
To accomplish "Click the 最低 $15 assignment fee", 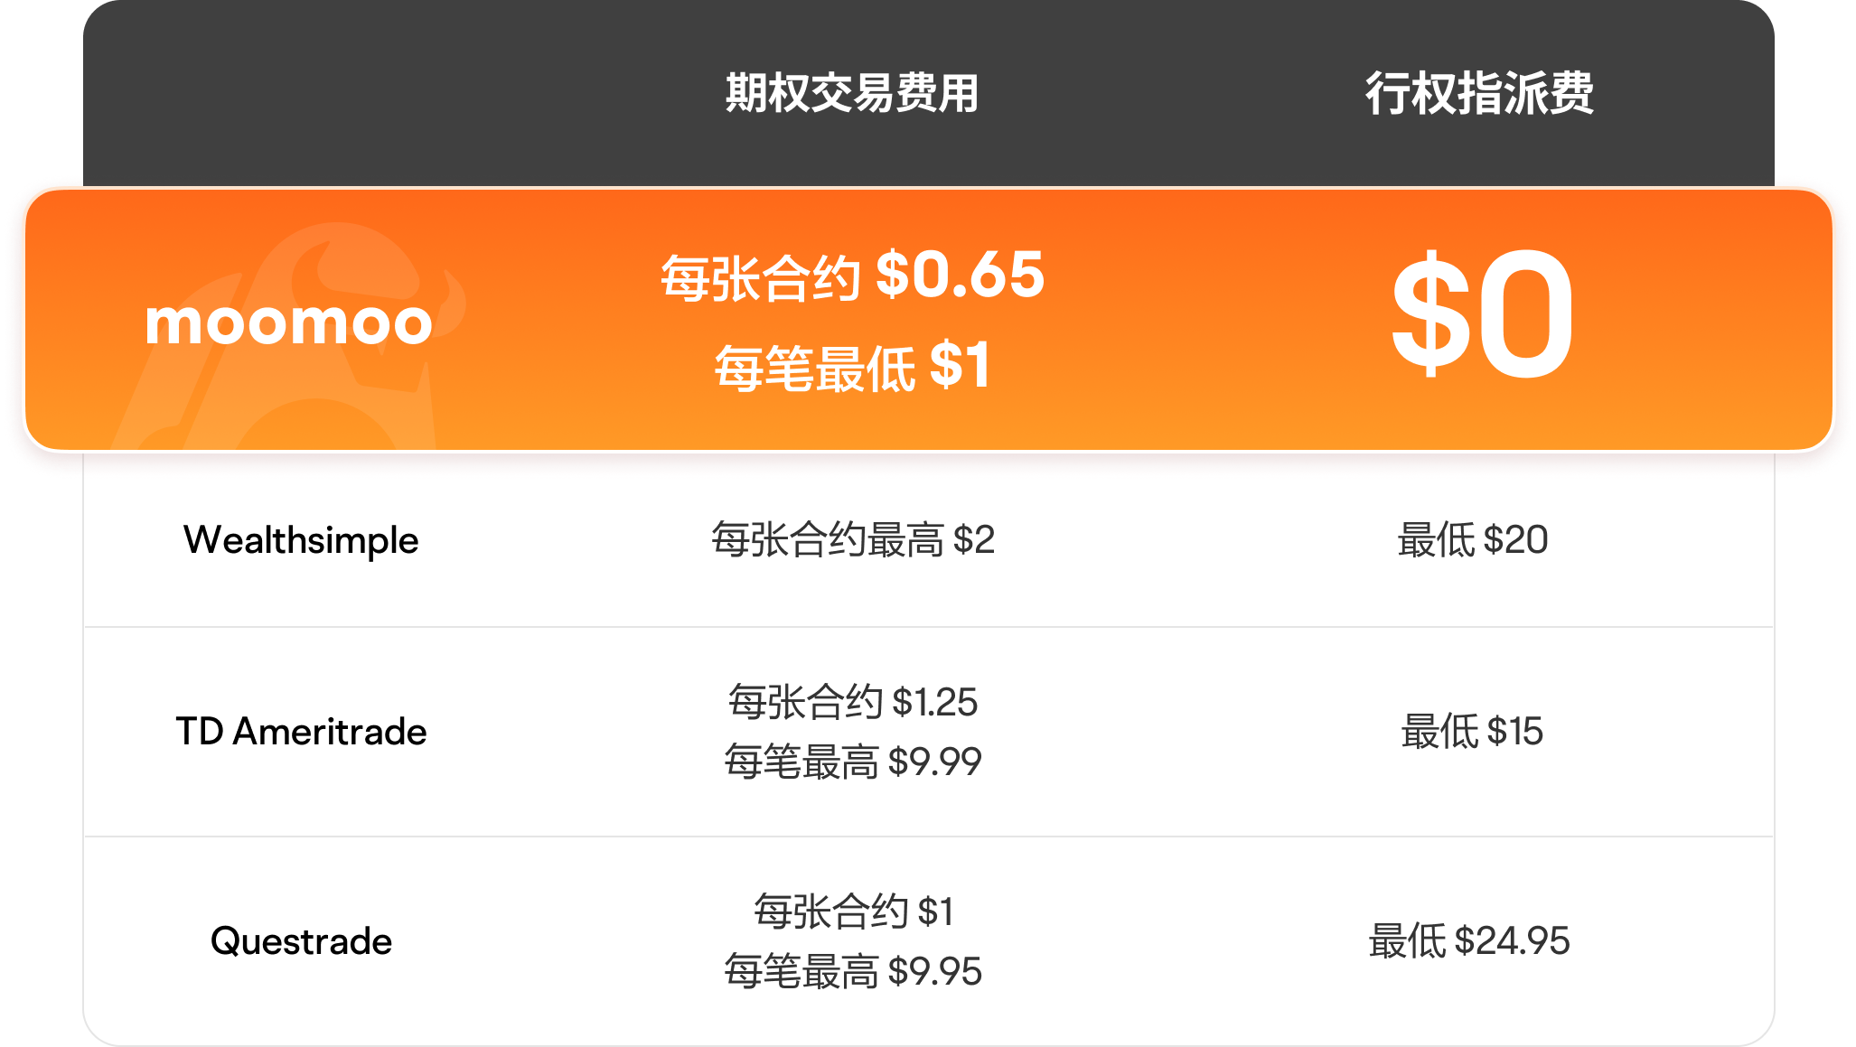I will pos(1472,732).
